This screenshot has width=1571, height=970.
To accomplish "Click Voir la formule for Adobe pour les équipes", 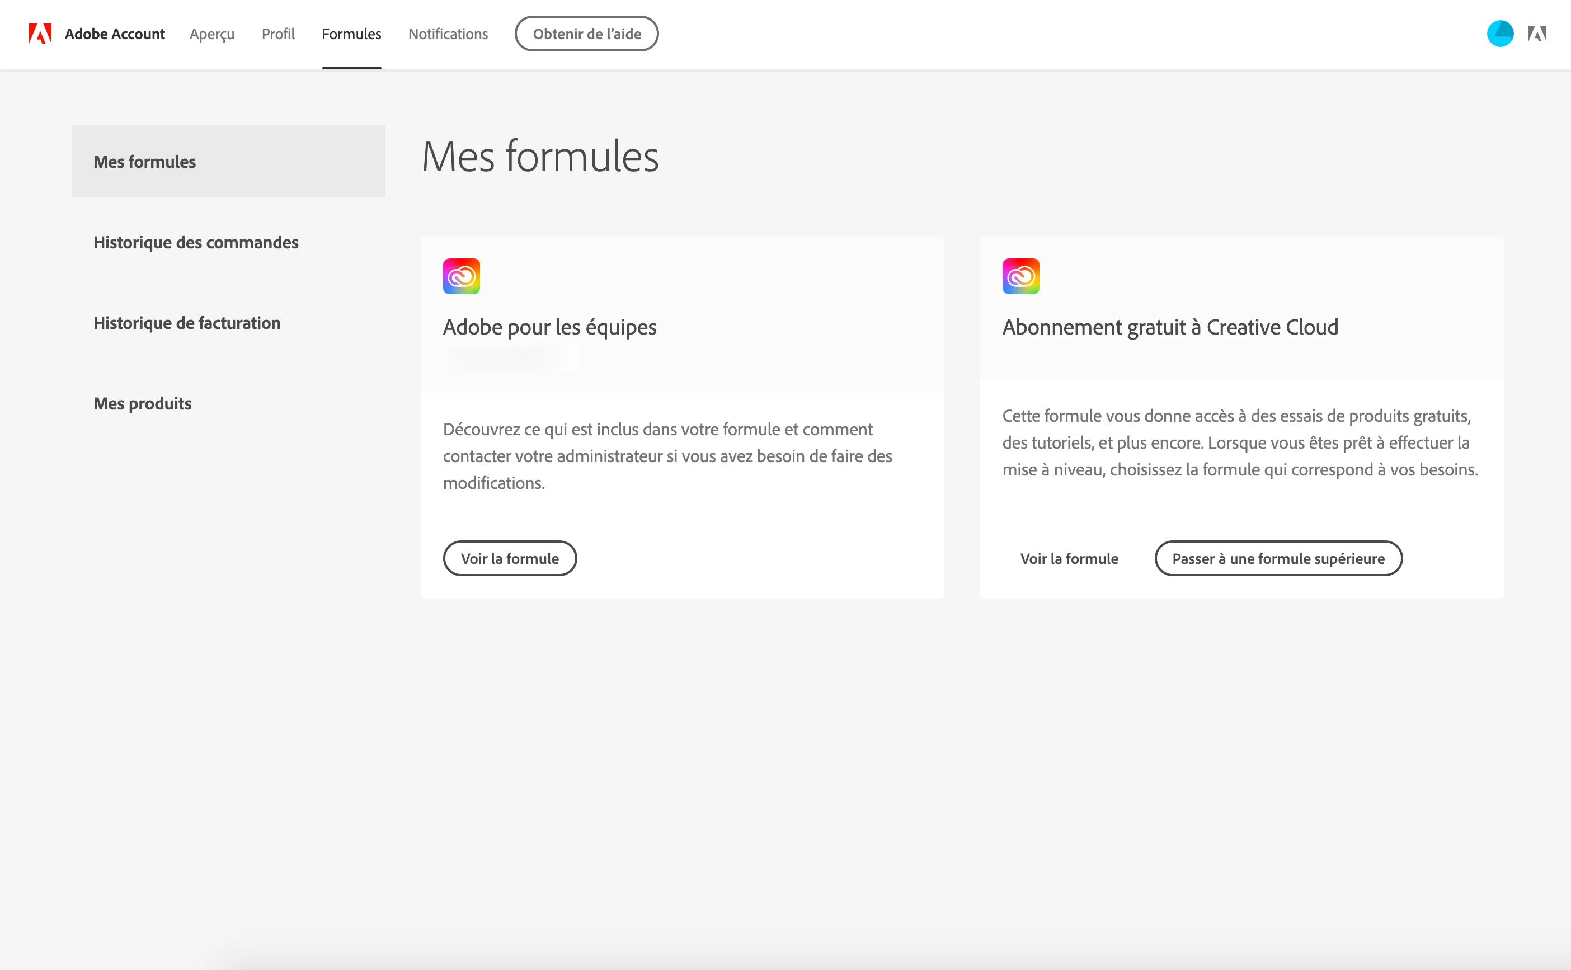I will [509, 558].
